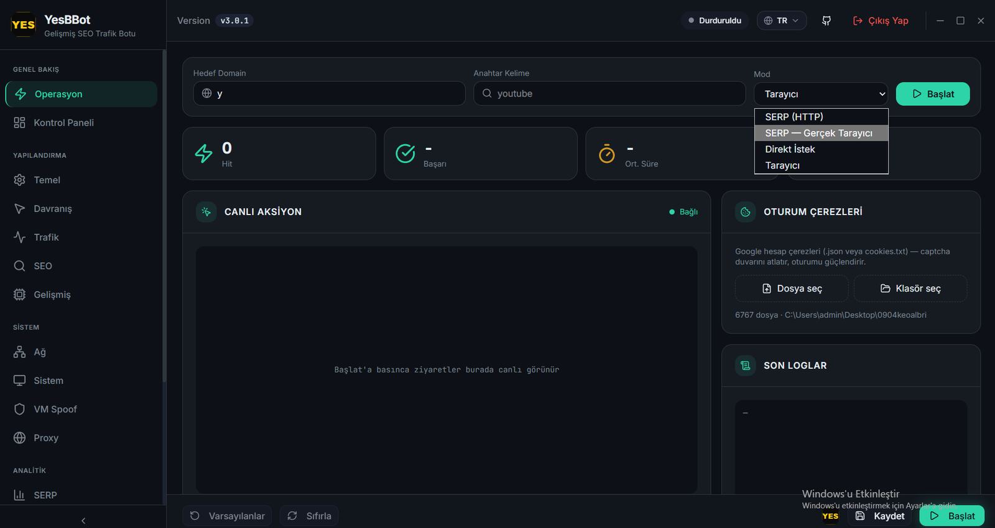Open the Mod combo box showing Tarayıcı
The width and height of the screenshot is (995, 528).
click(x=821, y=94)
